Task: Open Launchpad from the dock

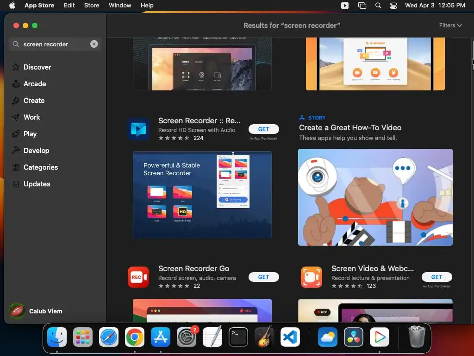Action: pyautogui.click(x=83, y=337)
